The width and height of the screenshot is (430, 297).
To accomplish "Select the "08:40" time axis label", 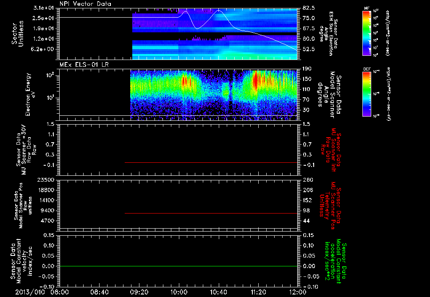I will [99, 292].
